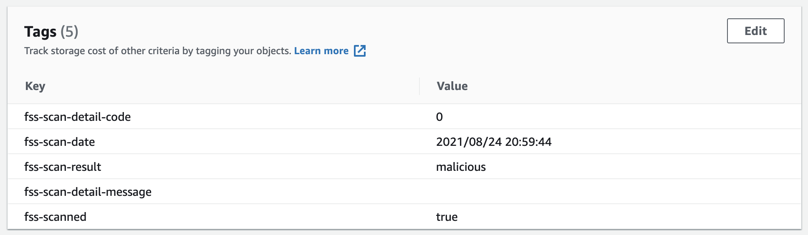Click the Key column header

[35, 86]
